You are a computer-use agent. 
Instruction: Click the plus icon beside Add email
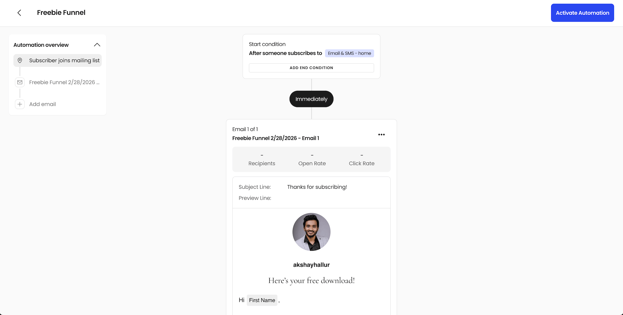pyautogui.click(x=19, y=104)
